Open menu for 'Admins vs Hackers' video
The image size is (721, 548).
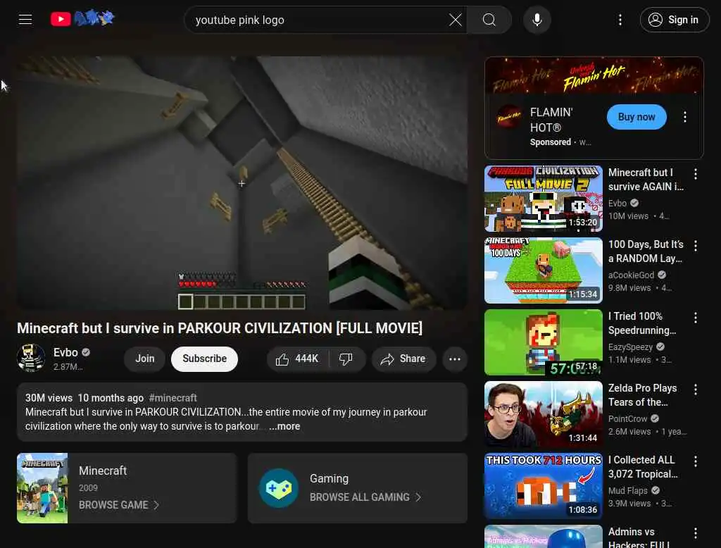(695, 533)
